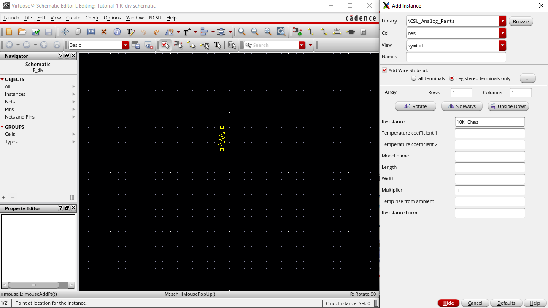
Task: Click the Navigator help (?) icon
Action: tap(61, 56)
